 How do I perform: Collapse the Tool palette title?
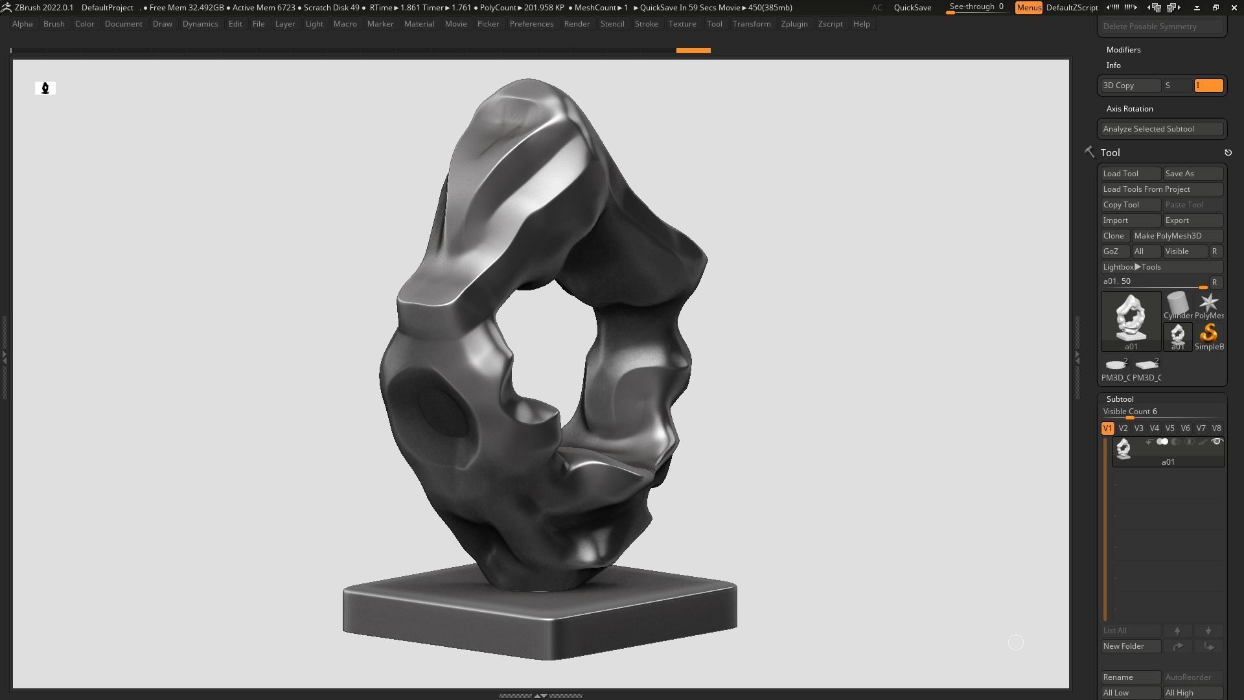[1110, 153]
